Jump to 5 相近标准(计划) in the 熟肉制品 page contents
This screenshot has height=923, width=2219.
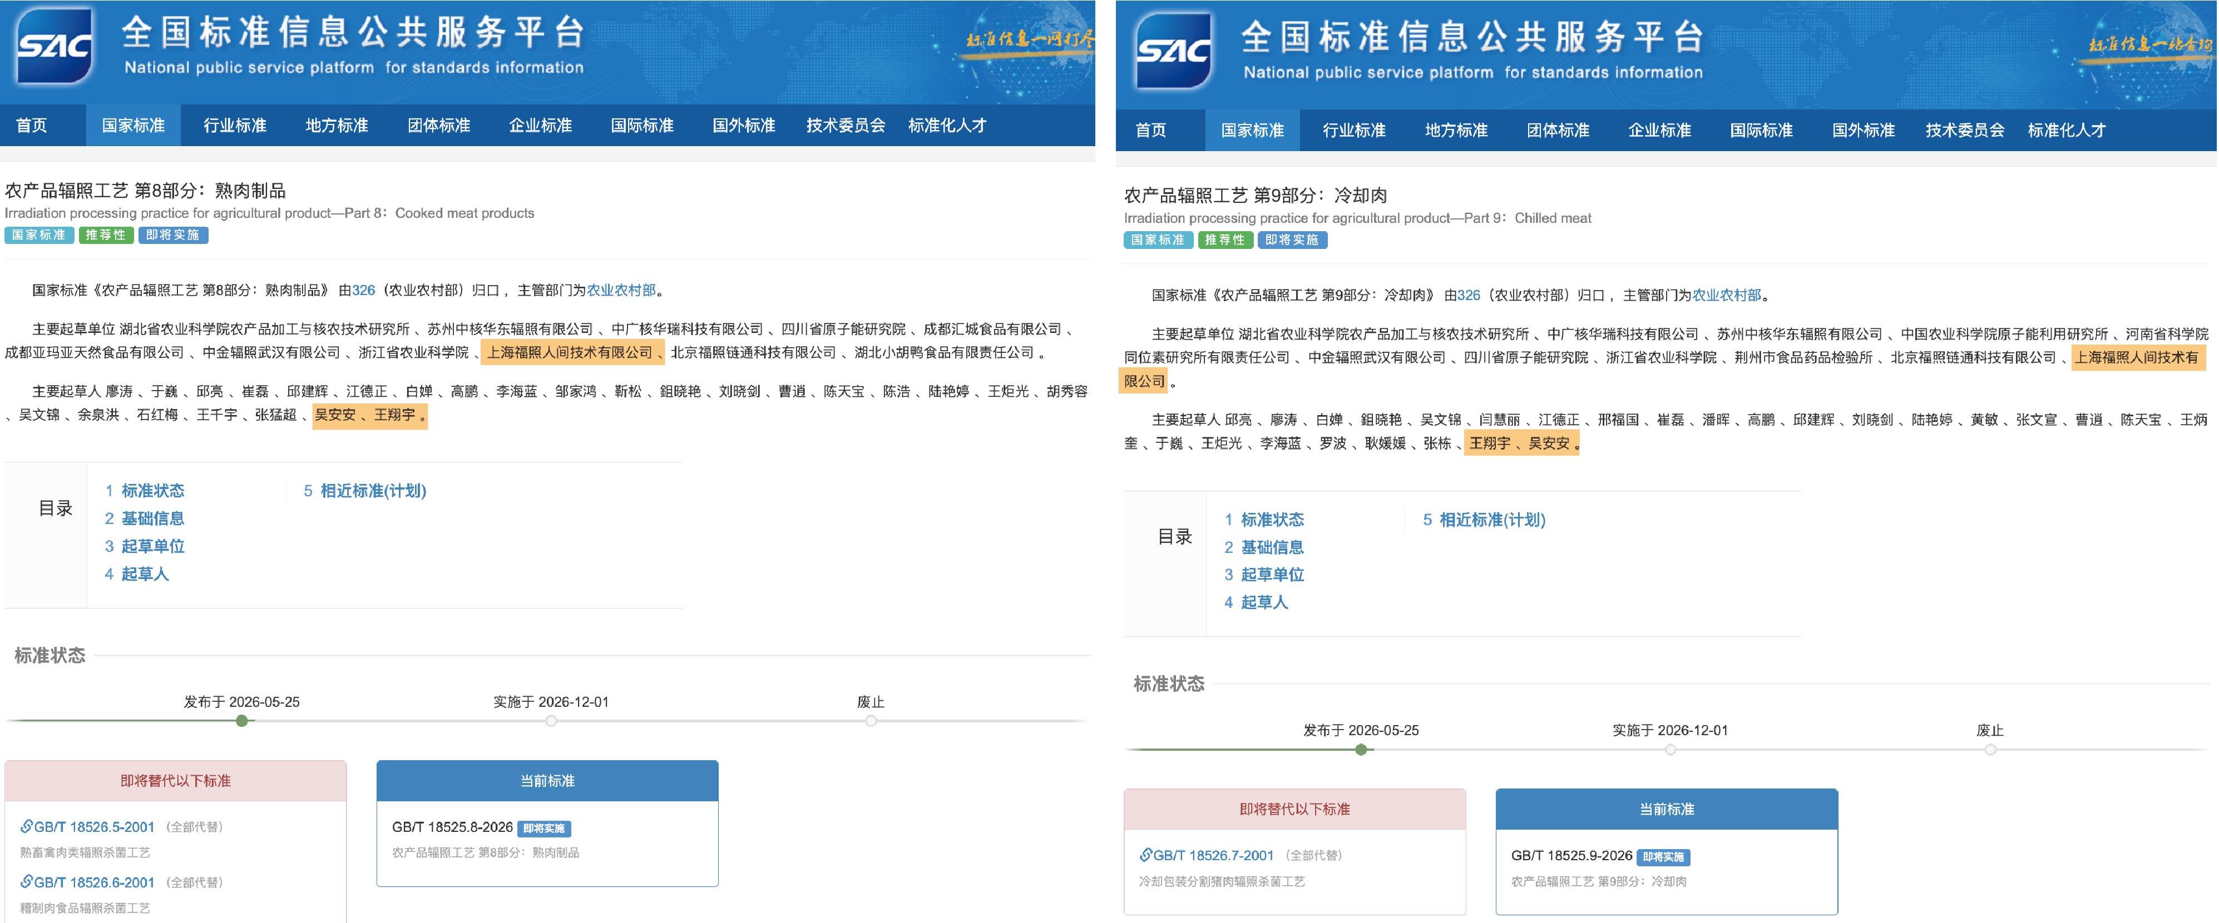[364, 491]
